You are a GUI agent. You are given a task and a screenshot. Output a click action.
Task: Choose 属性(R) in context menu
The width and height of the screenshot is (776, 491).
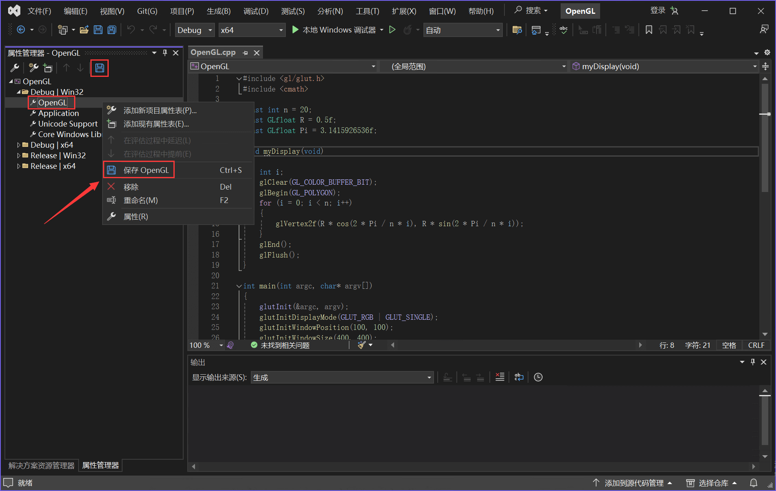(178, 216)
